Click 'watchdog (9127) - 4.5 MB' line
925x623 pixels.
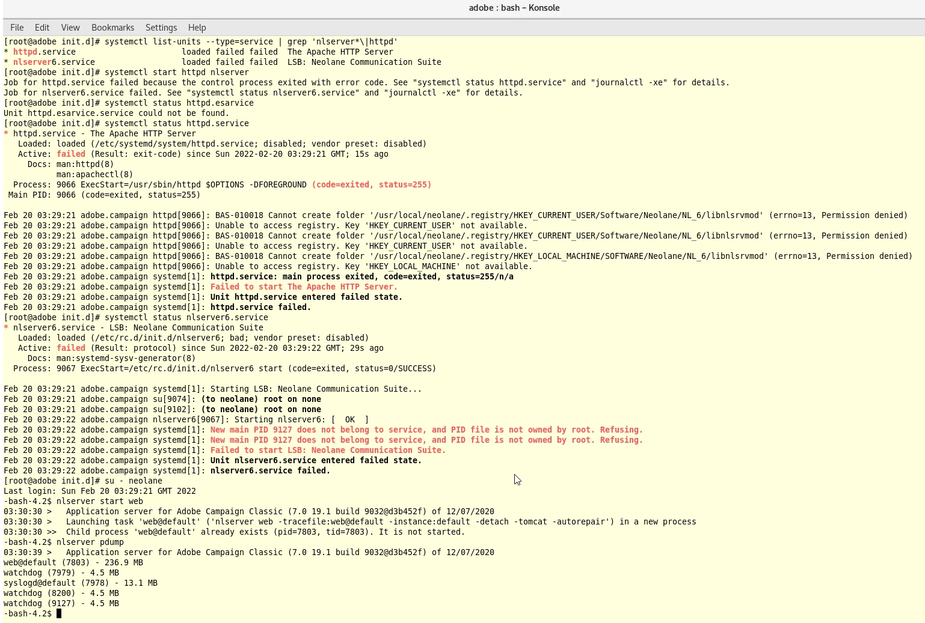click(61, 604)
